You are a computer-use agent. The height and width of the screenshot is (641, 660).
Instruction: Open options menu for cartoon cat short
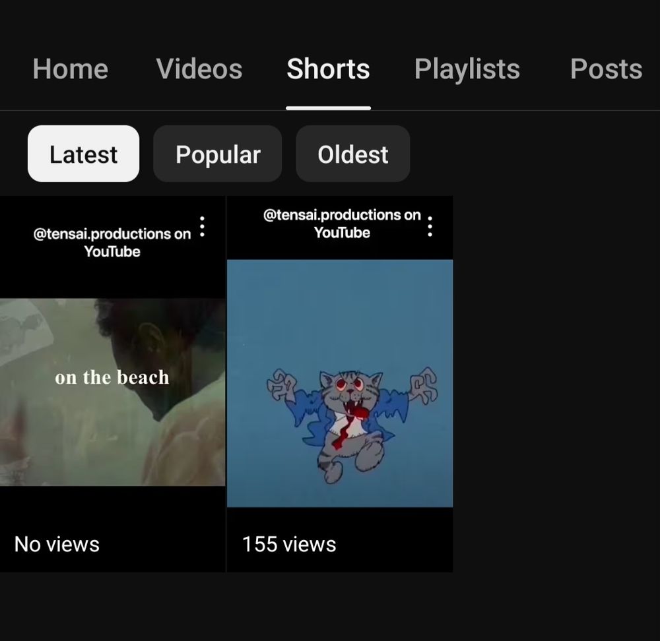pos(430,227)
